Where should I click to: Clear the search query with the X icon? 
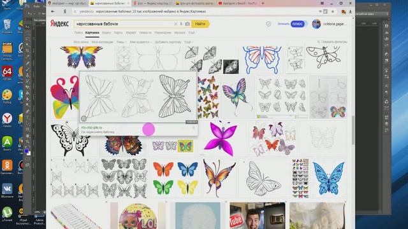[x=176, y=24]
